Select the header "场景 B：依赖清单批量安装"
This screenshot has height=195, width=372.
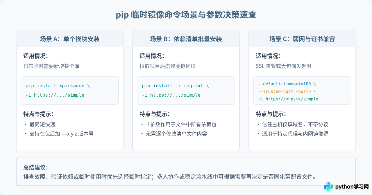pos(186,39)
